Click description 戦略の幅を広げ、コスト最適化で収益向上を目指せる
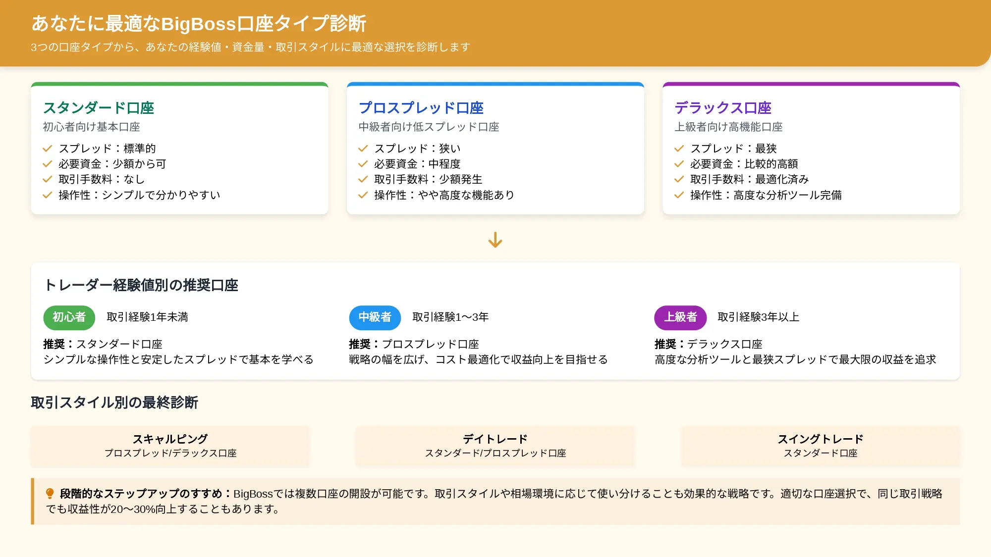Screen dimensions: 991x557 (x=478, y=359)
